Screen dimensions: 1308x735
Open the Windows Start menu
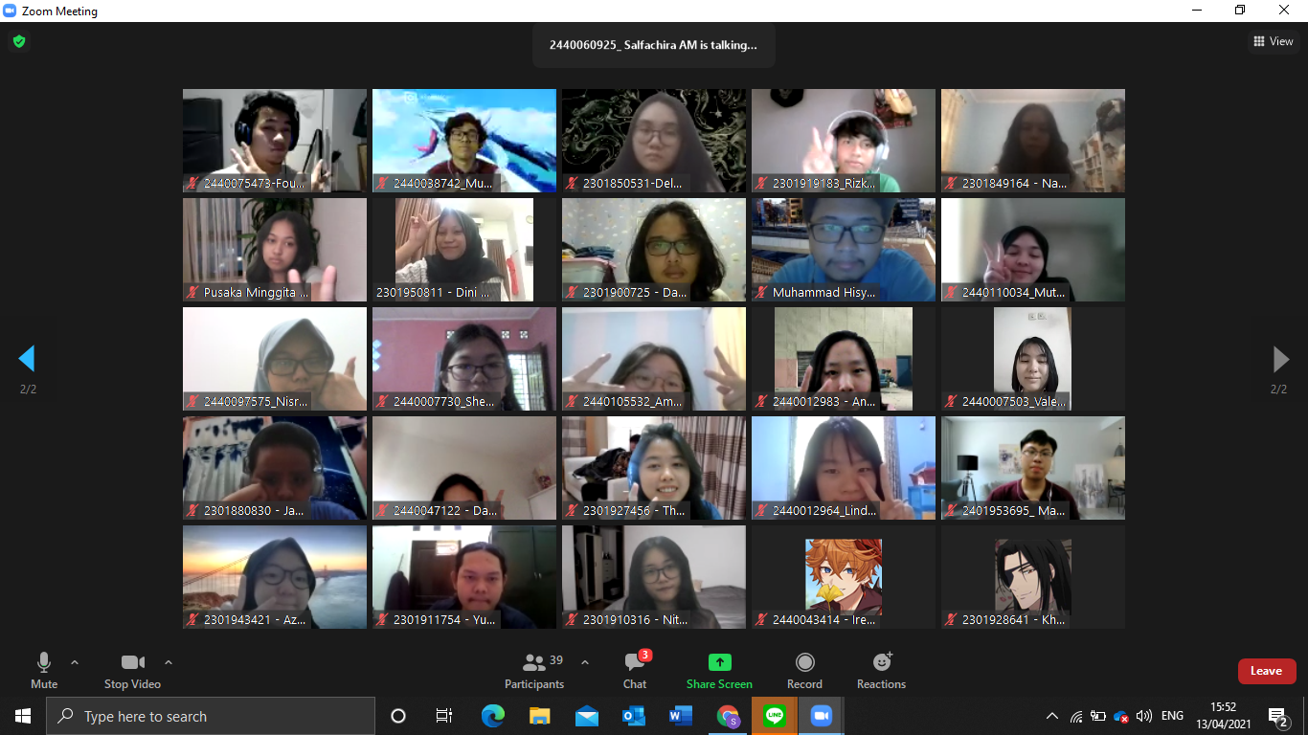pos(23,716)
